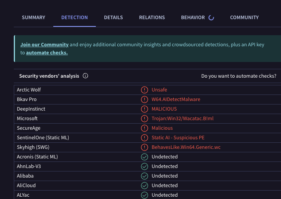Click the checkmark icon for AliCloud
This screenshot has height=199, width=281.
coord(145,185)
